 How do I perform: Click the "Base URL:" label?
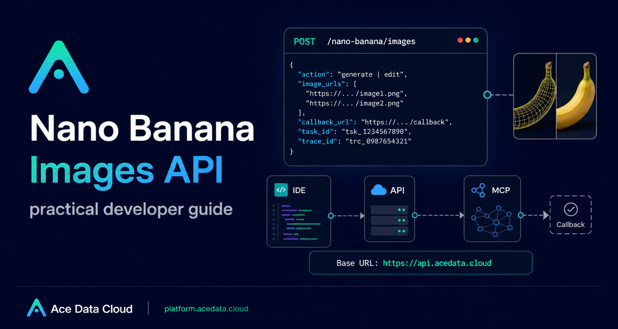(x=358, y=263)
